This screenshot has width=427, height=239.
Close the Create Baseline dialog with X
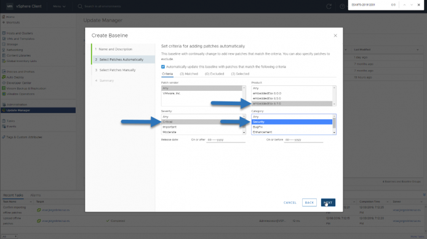(x=335, y=36)
